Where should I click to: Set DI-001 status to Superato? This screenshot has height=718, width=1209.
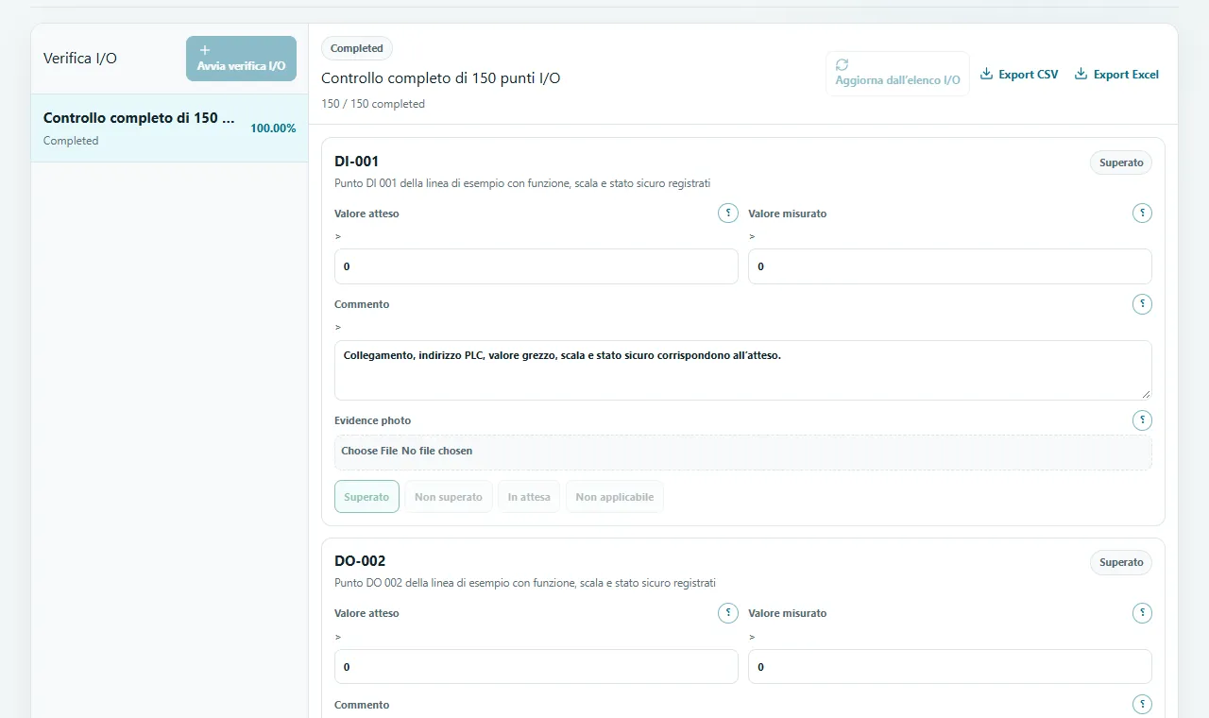point(366,497)
